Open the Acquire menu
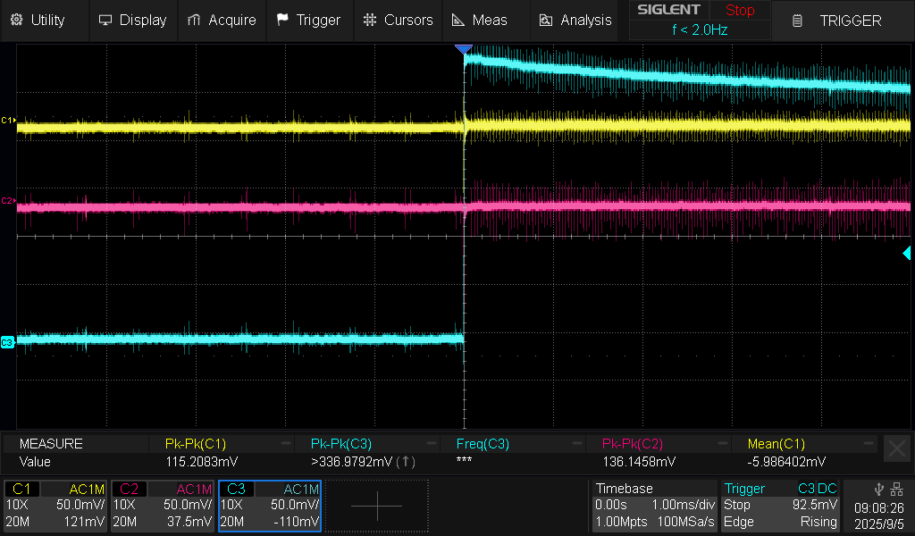 [222, 20]
